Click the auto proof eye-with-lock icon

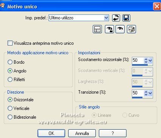109,29
